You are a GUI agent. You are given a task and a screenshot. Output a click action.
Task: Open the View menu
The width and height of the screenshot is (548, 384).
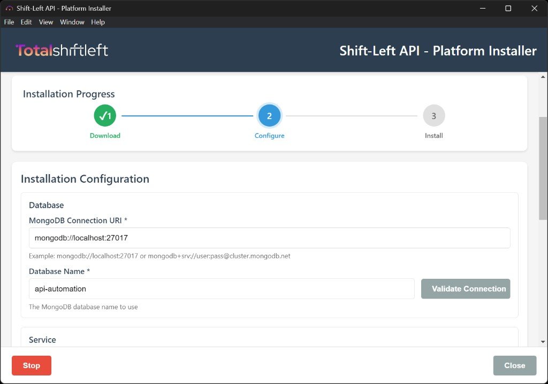click(x=45, y=22)
